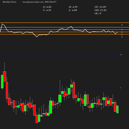129x129 pixels.
Task: Click the close value "C: 4.88"
Action: 47,10
